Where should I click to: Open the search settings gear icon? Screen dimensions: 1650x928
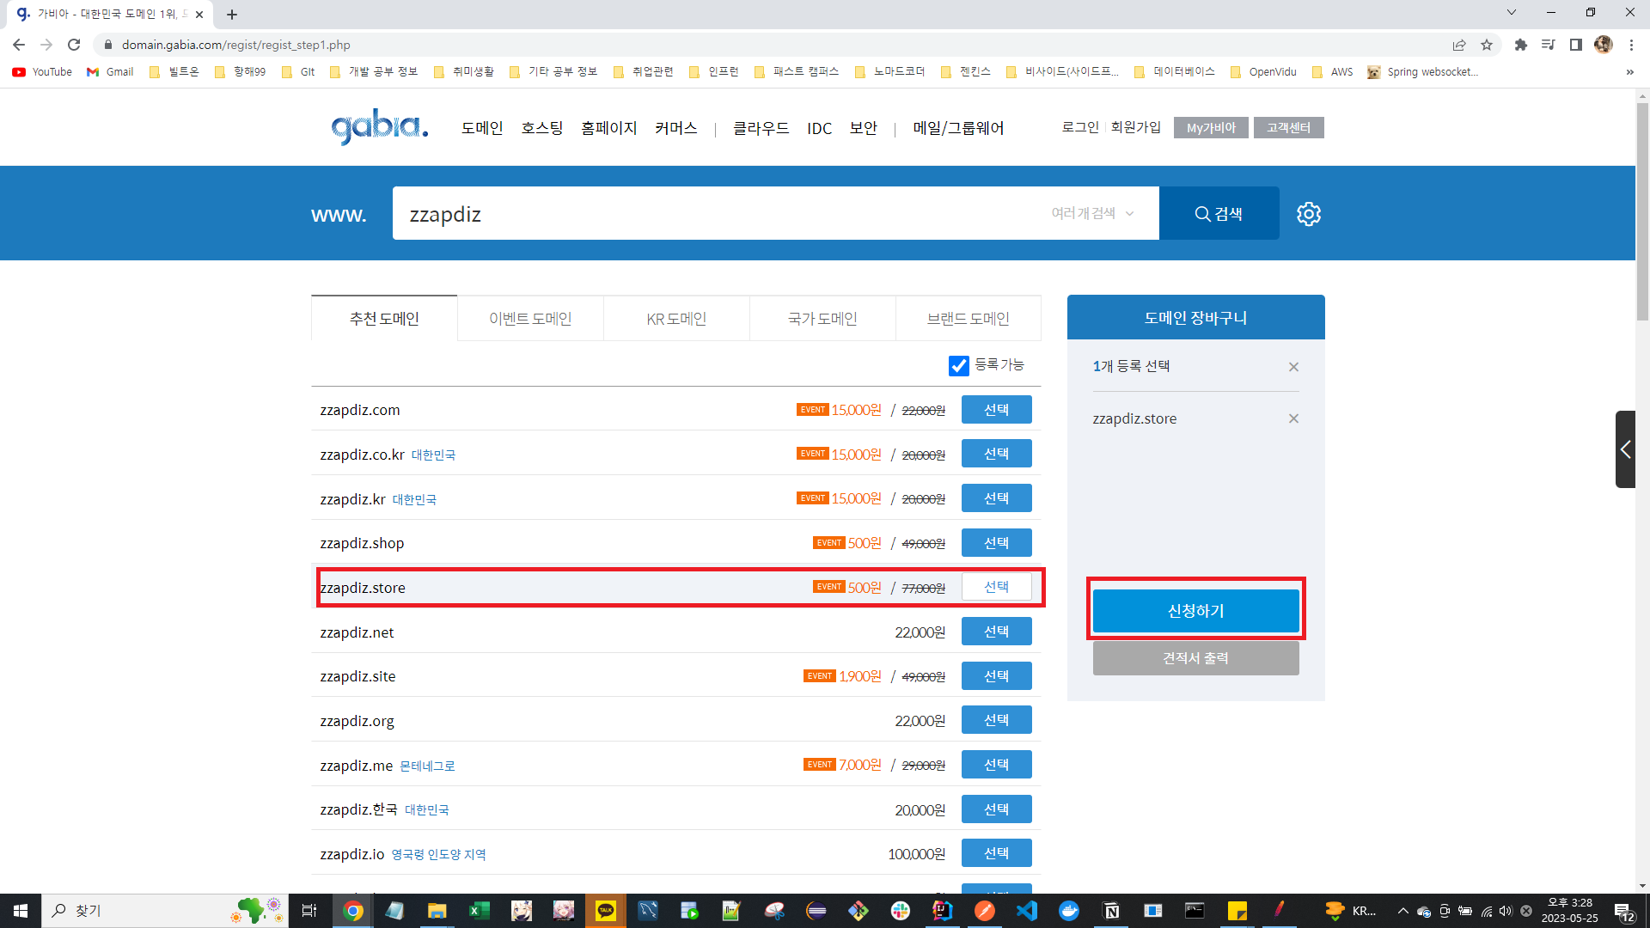pos(1308,214)
